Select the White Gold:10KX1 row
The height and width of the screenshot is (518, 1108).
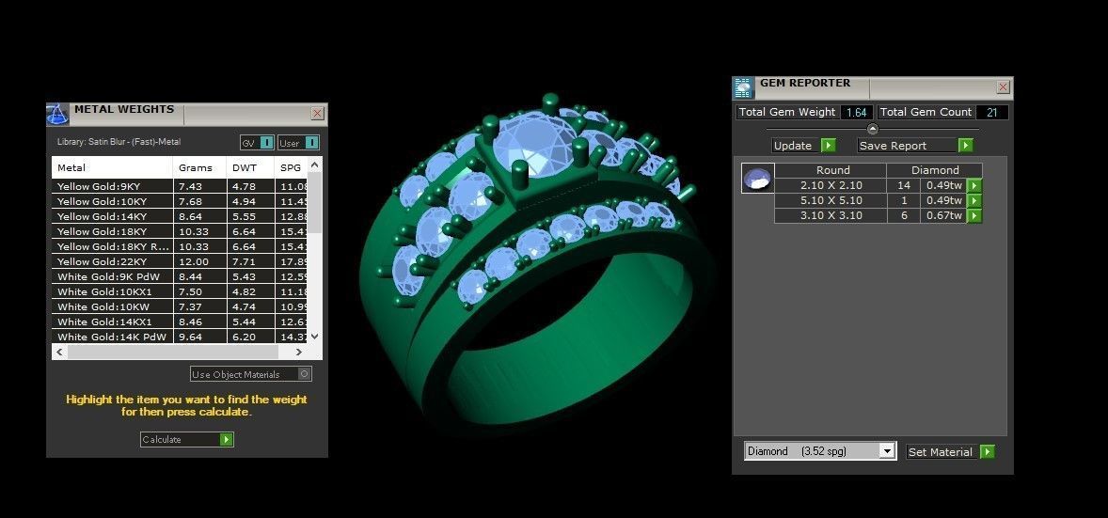point(181,291)
